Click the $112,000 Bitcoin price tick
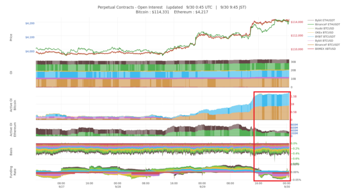The height and width of the screenshot is (193, 344). pos(297,35)
